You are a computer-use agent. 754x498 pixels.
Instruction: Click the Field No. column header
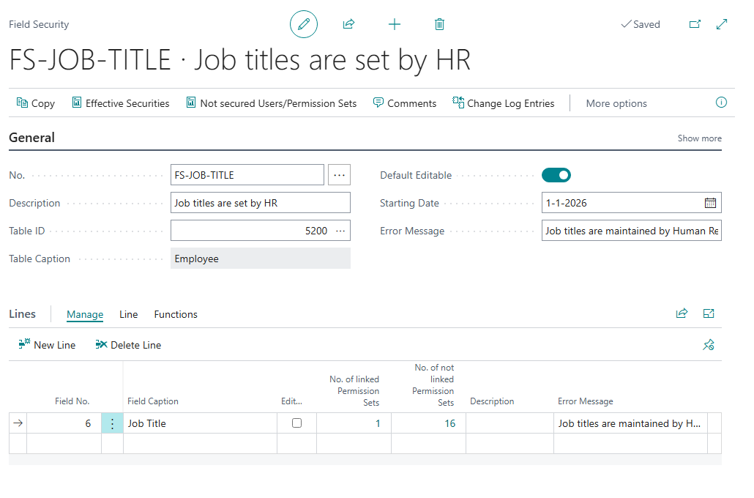pos(72,401)
